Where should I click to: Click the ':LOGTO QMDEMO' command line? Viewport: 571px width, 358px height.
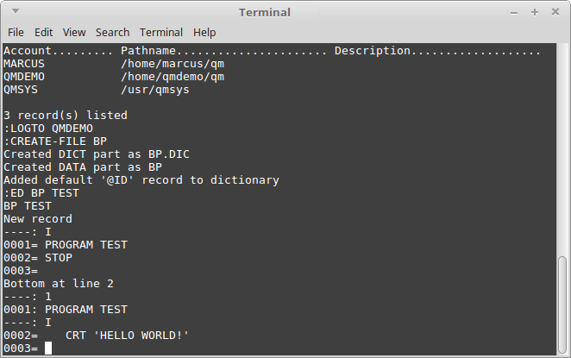point(48,129)
